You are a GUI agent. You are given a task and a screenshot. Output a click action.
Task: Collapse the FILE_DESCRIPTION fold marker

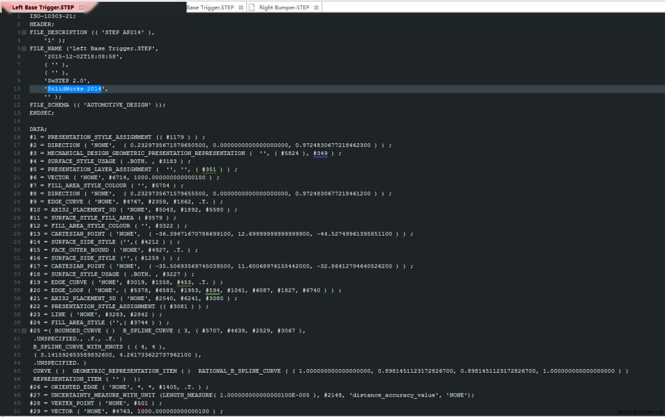[24, 32]
